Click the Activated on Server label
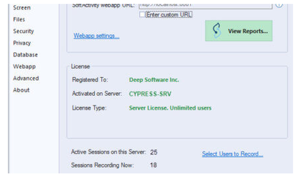This screenshot has width=301, height=178. click(x=97, y=93)
